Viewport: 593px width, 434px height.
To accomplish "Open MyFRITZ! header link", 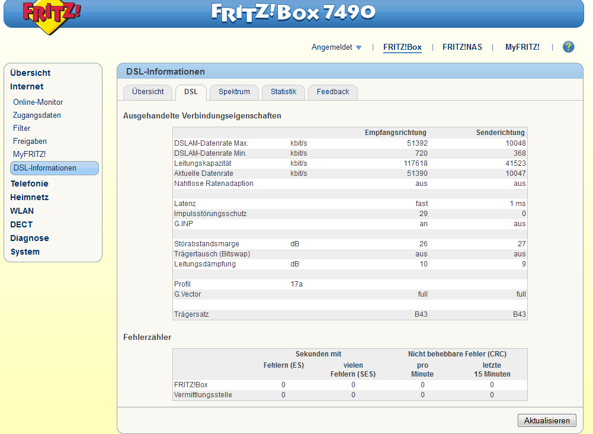I will tap(523, 47).
